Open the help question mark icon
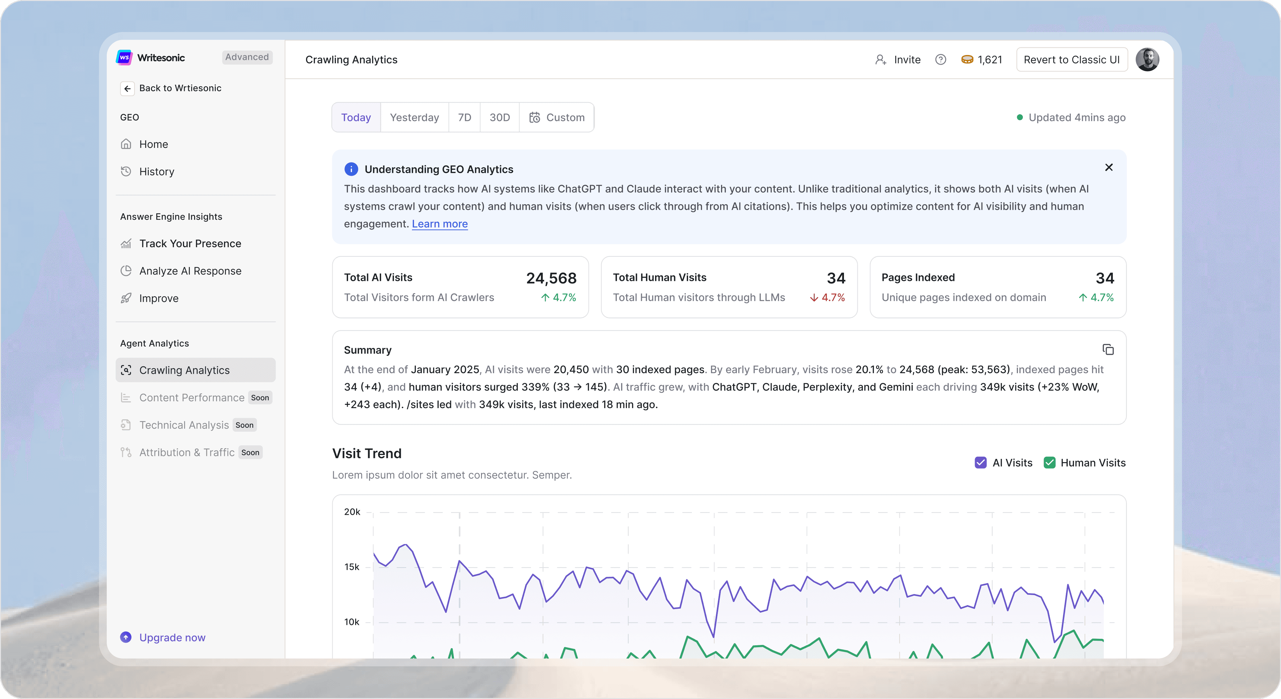This screenshot has width=1281, height=699. coord(940,60)
